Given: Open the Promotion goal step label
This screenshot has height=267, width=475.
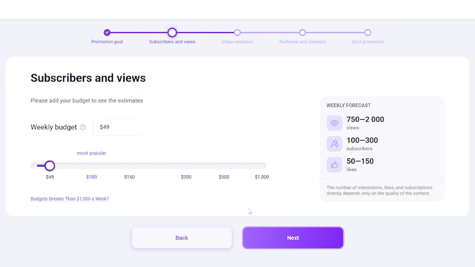Looking at the screenshot, I should pyautogui.click(x=107, y=42).
